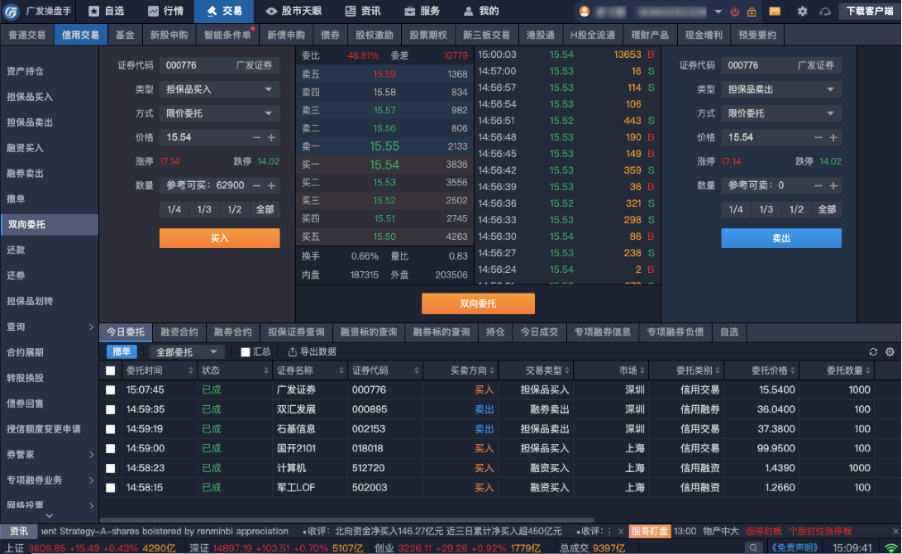Open the 股市天眼 top menu
Viewport: 902px width, 554px height.
[x=294, y=12]
